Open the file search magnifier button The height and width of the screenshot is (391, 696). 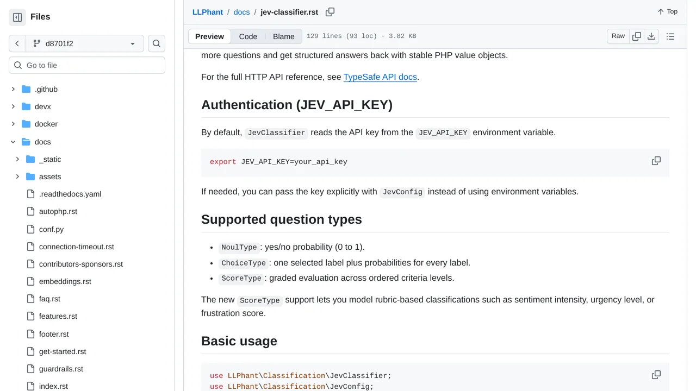pos(157,43)
